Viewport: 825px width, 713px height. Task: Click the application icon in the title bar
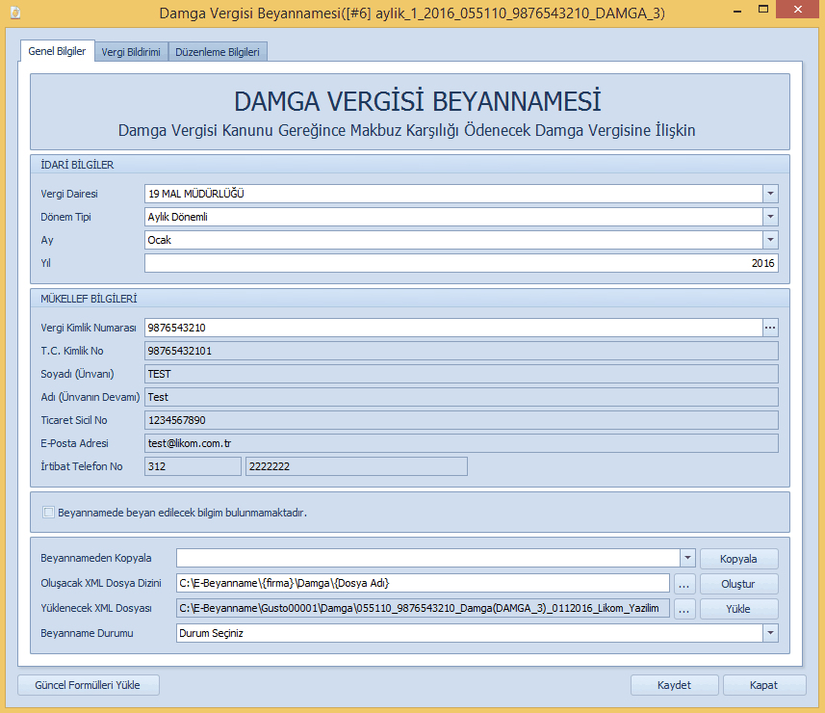[x=15, y=13]
